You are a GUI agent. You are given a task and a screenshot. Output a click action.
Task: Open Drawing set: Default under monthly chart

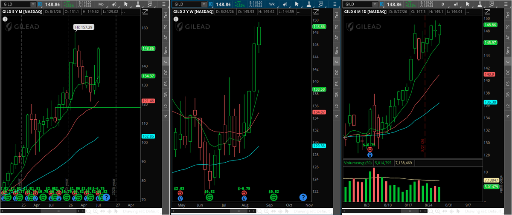(x=141, y=211)
